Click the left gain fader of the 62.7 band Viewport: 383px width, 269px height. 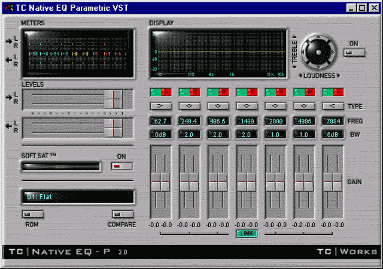click(x=156, y=182)
